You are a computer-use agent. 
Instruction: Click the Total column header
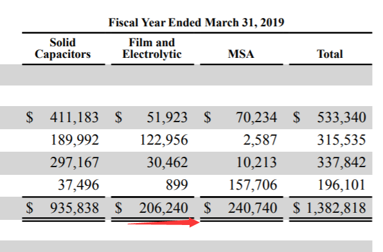point(330,54)
